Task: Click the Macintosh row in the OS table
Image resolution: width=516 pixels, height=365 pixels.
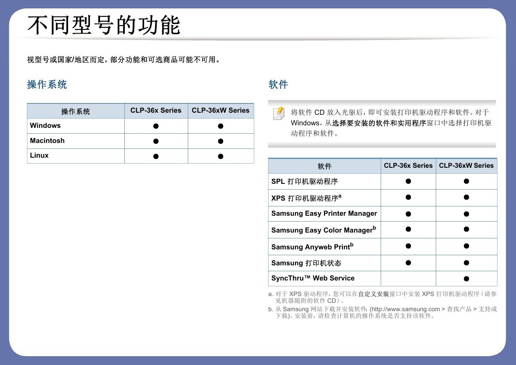Action: coord(140,141)
